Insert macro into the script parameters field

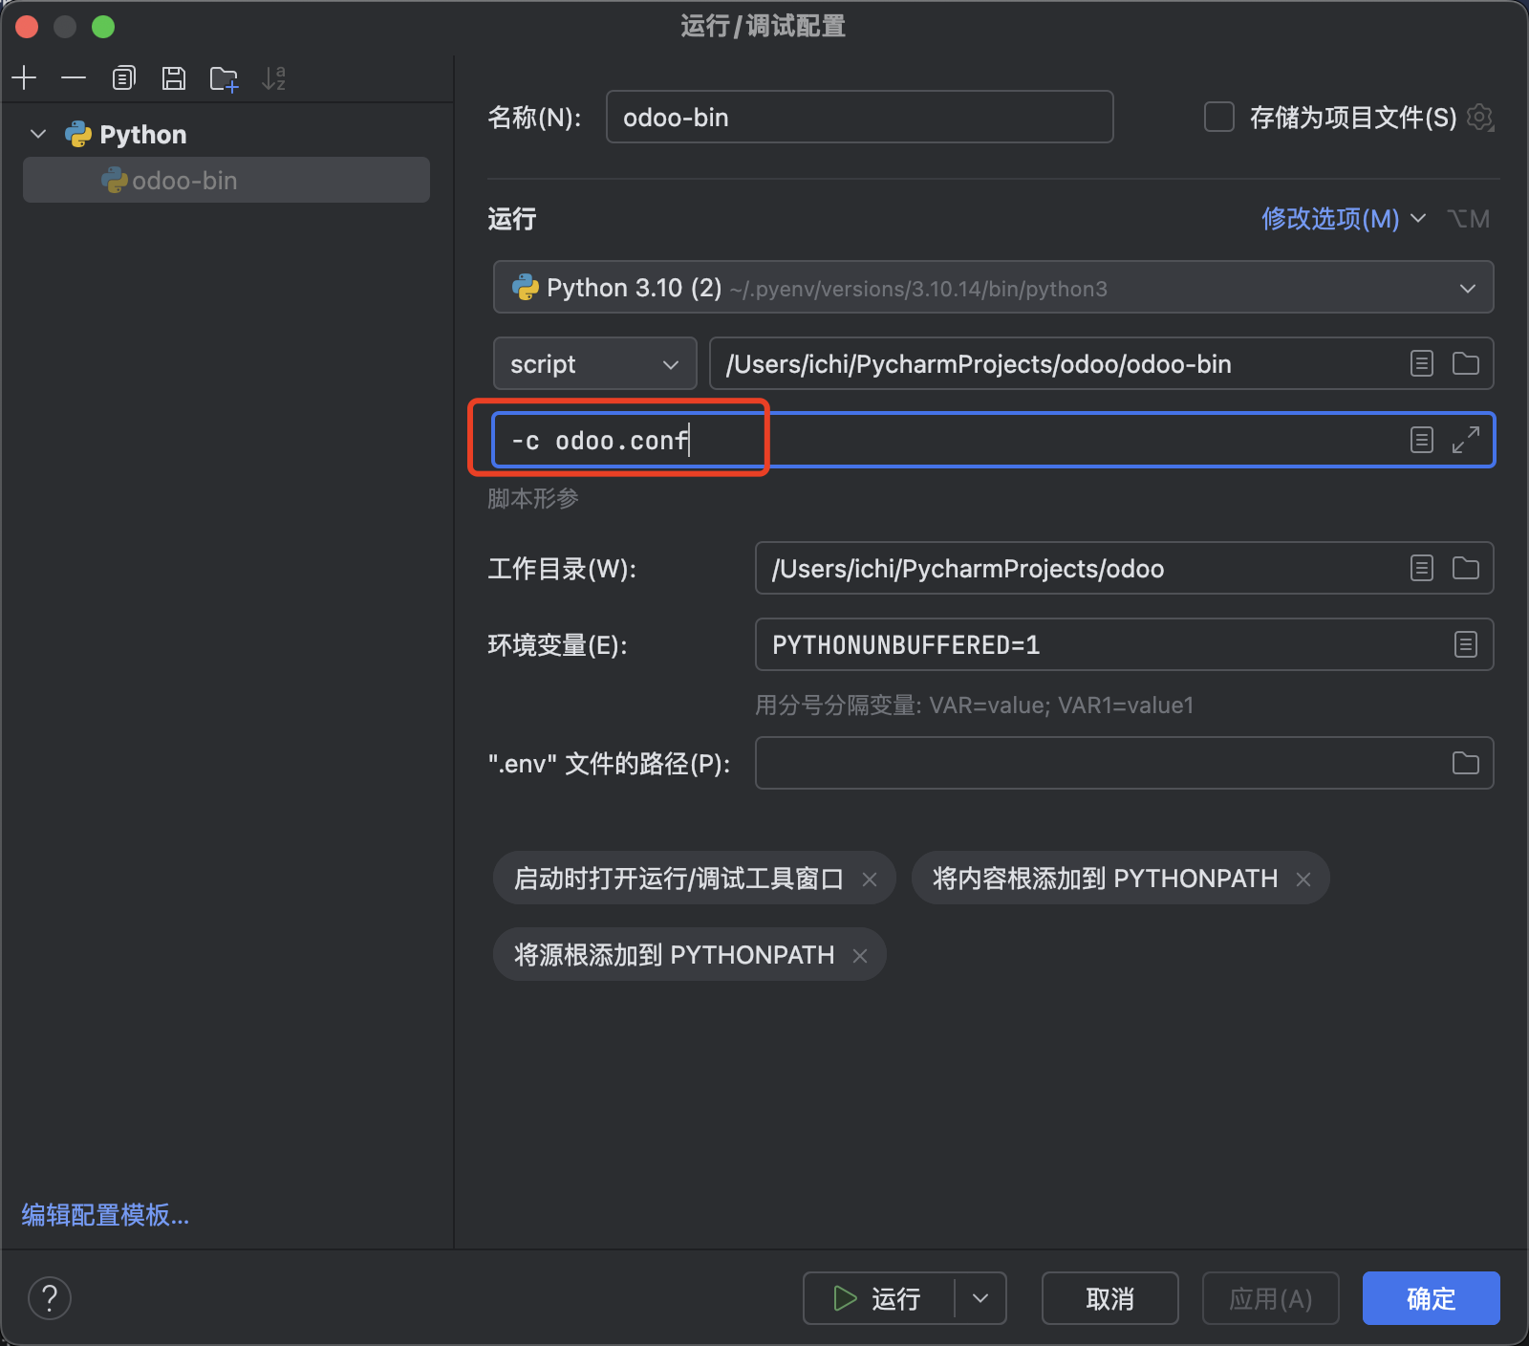pos(1422,440)
